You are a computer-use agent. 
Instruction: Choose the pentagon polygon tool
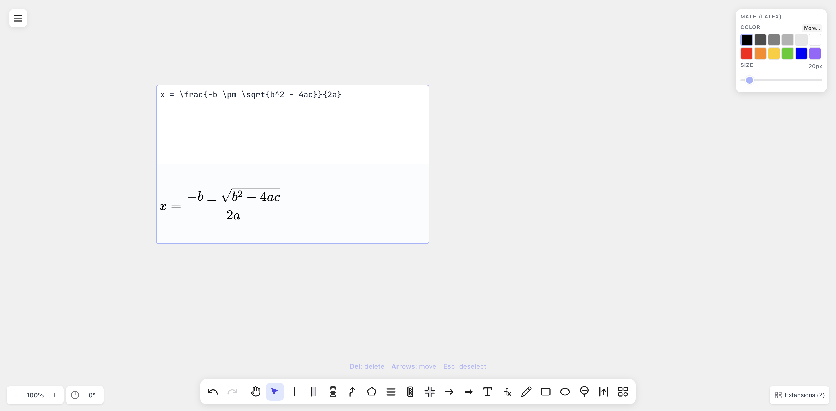pyautogui.click(x=372, y=392)
